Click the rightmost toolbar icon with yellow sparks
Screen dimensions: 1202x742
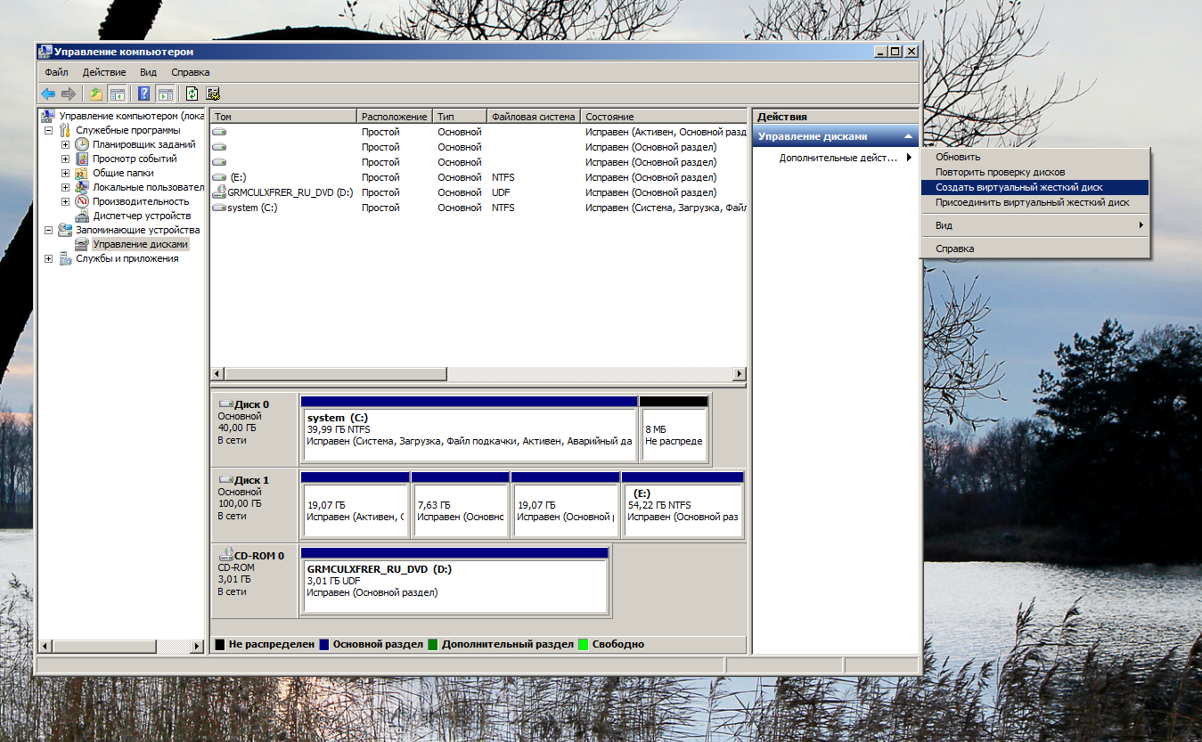[210, 93]
